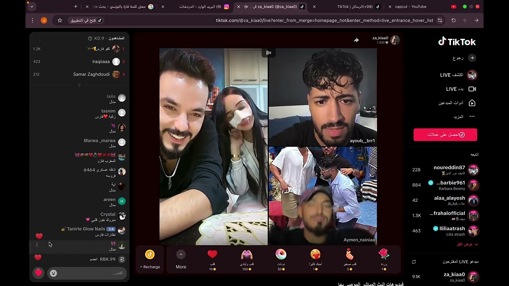The image size is (509, 286).
Task: Click the Recharge coin icon
Action: point(150,254)
